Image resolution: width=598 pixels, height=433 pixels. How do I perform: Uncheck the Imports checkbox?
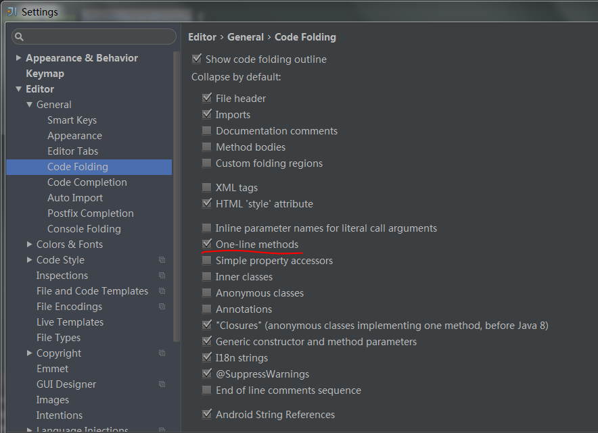coord(207,114)
